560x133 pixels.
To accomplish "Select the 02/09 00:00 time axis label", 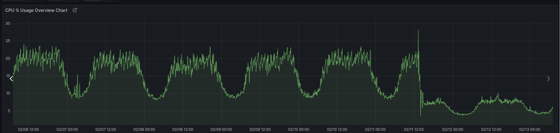I will pos(221,129).
